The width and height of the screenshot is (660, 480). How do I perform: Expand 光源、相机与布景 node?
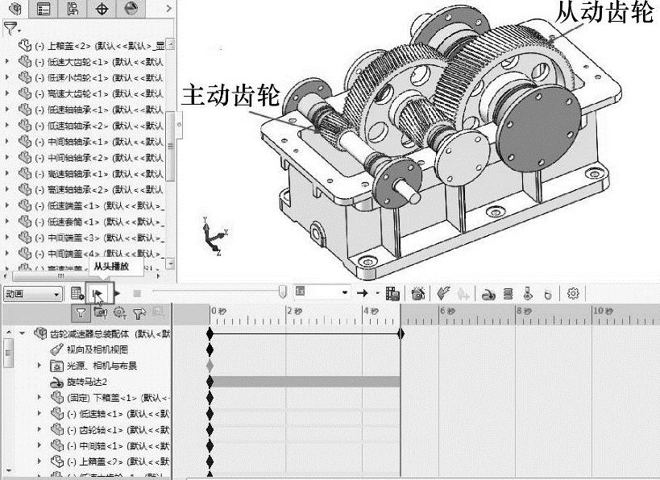(x=39, y=365)
